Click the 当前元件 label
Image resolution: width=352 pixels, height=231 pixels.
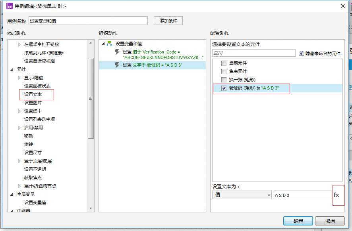pos(238,63)
